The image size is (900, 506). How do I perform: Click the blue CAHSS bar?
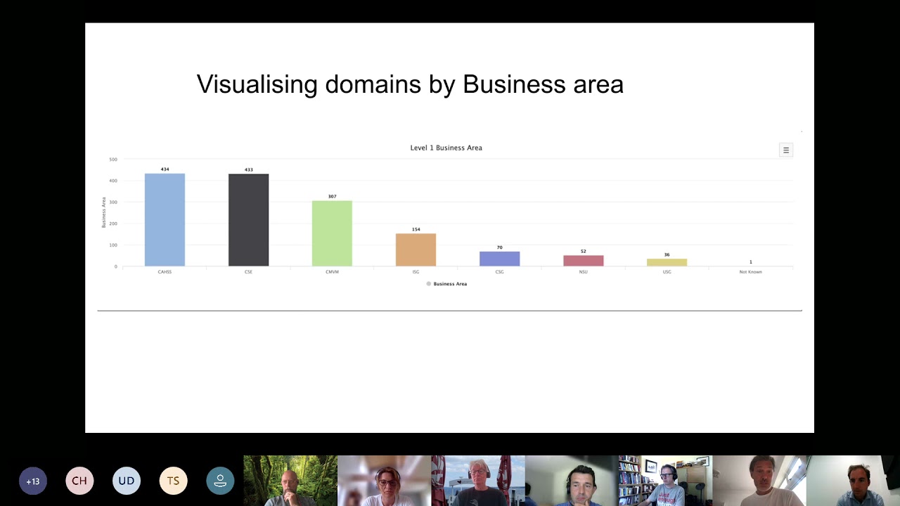click(165, 220)
